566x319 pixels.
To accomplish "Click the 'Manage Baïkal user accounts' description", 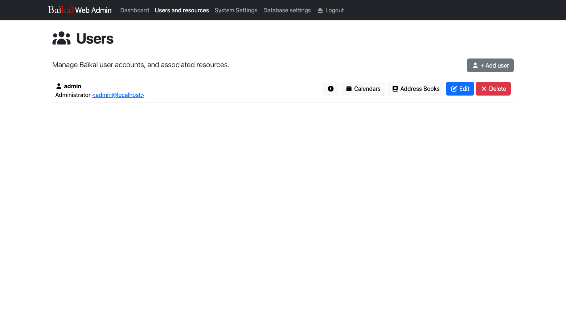I will click(x=141, y=65).
